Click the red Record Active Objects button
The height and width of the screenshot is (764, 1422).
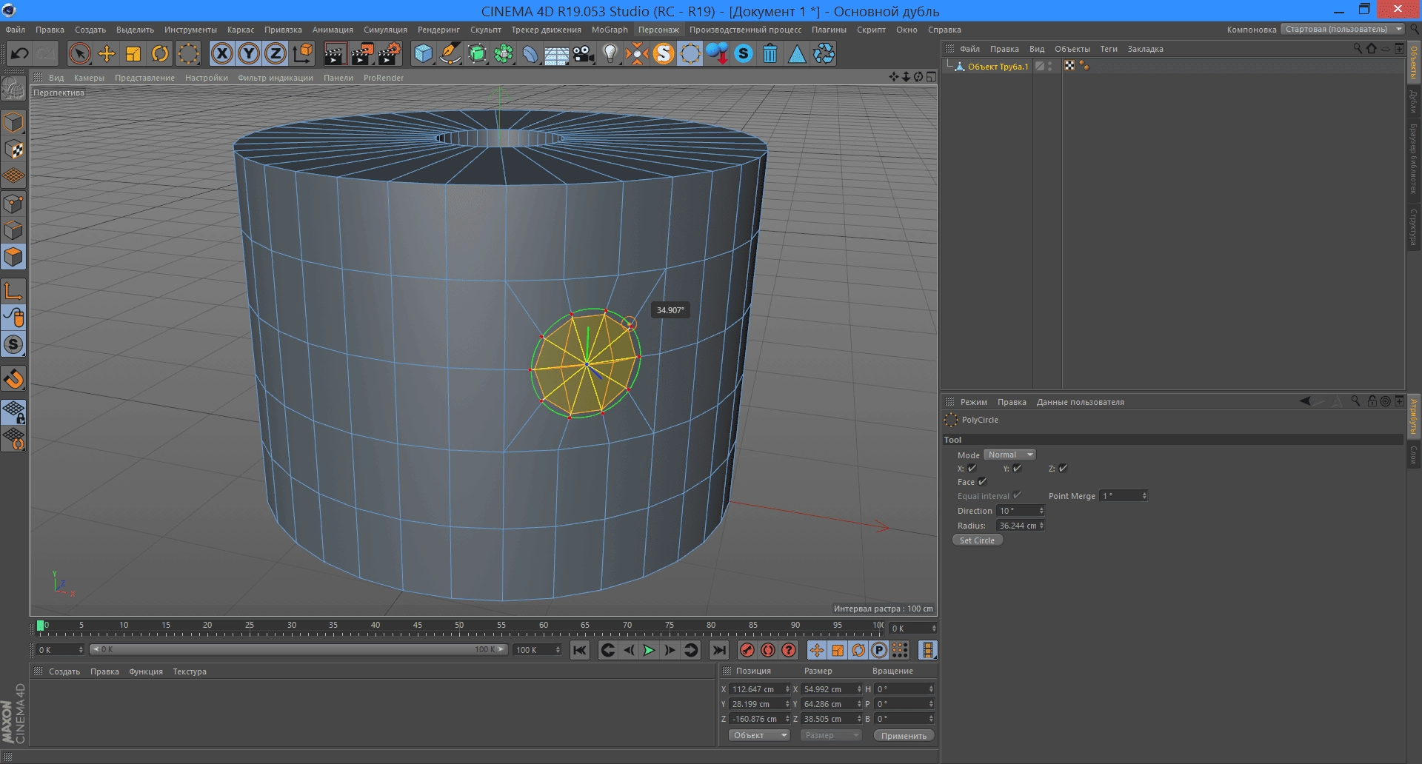point(747,650)
